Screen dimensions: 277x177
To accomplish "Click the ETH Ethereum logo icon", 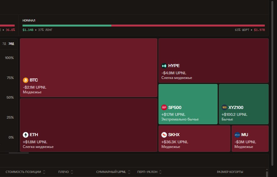I will point(26,135).
